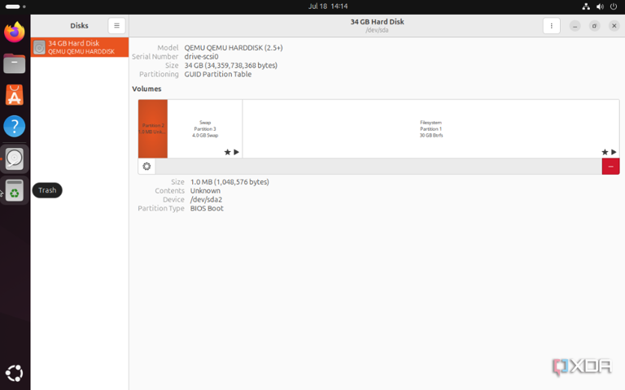
Task: Open the Help app in dock
Action: coord(15,126)
